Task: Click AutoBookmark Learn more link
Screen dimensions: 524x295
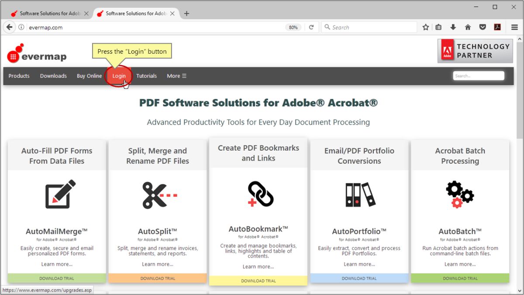Action: click(x=259, y=267)
